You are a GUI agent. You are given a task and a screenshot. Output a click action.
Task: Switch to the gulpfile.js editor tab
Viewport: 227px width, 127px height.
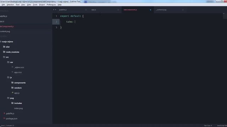tap(63, 10)
